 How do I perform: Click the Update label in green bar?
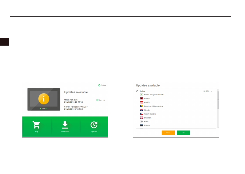tap(94, 132)
